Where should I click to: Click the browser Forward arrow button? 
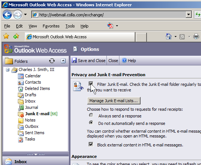17,14
